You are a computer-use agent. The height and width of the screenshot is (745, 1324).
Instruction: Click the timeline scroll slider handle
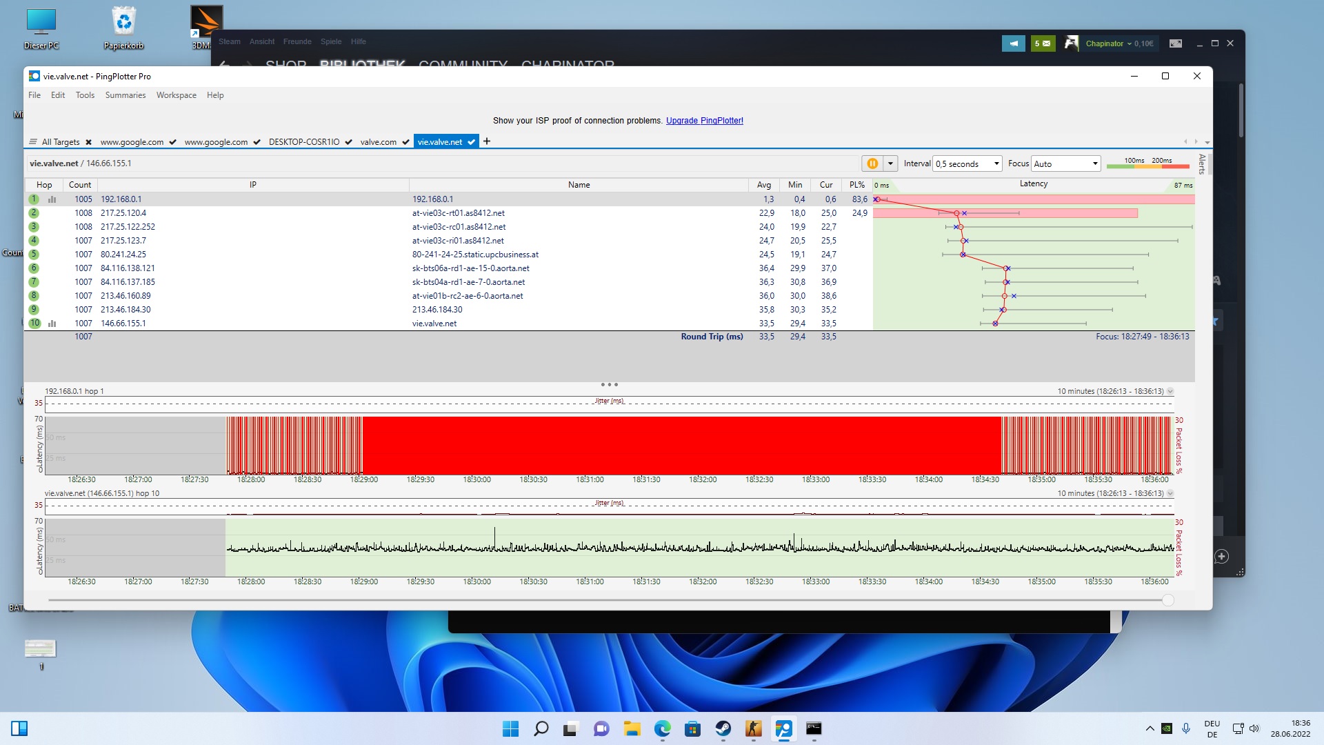click(1167, 600)
